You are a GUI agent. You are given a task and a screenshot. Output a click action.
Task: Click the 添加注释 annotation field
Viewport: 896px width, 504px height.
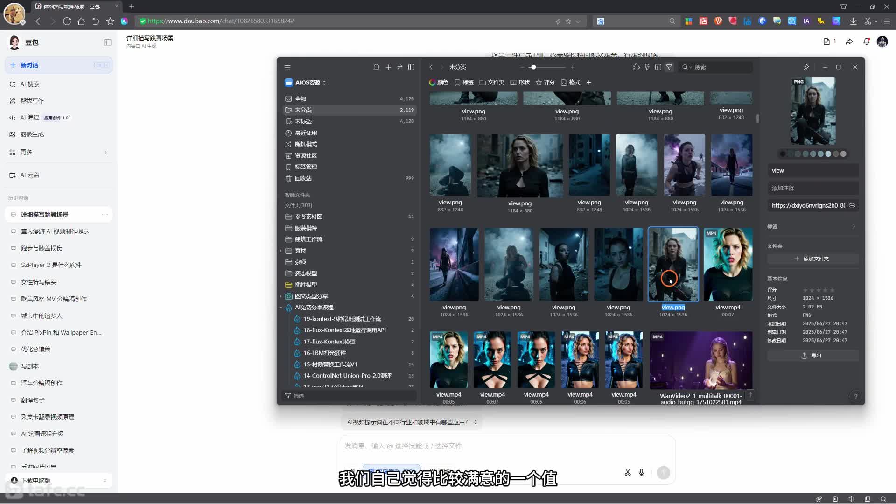coord(813,188)
